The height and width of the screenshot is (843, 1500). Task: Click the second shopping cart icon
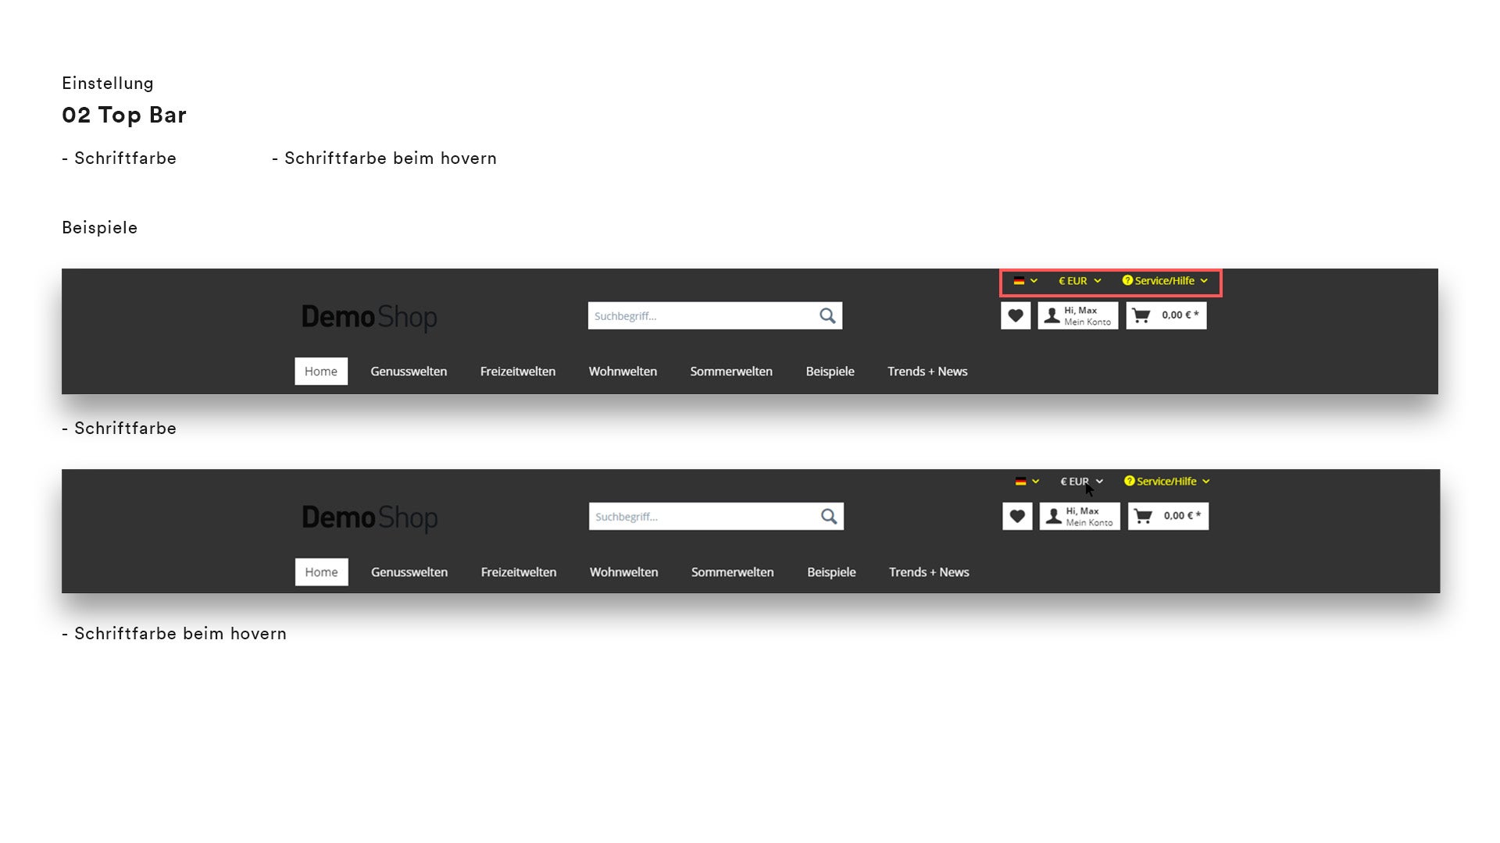click(x=1142, y=516)
